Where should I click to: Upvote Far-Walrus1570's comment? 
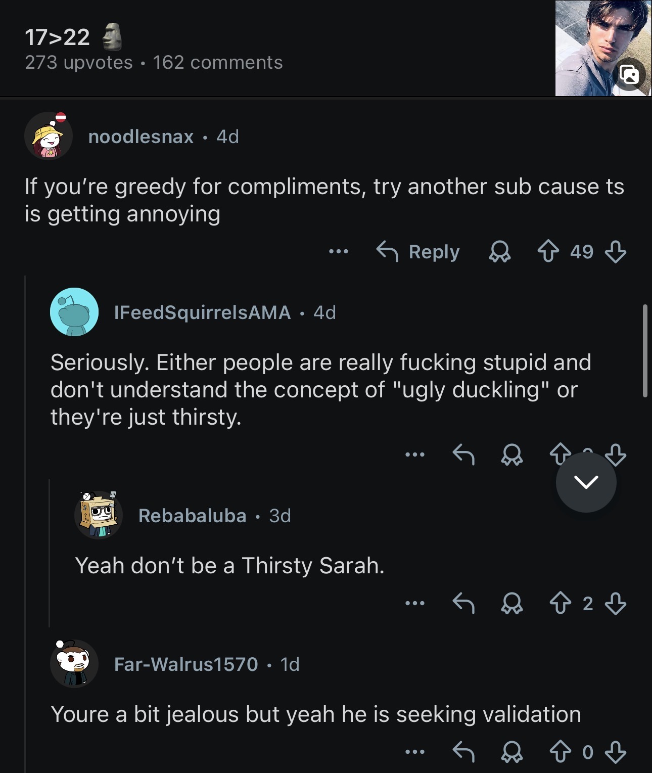[x=560, y=752]
